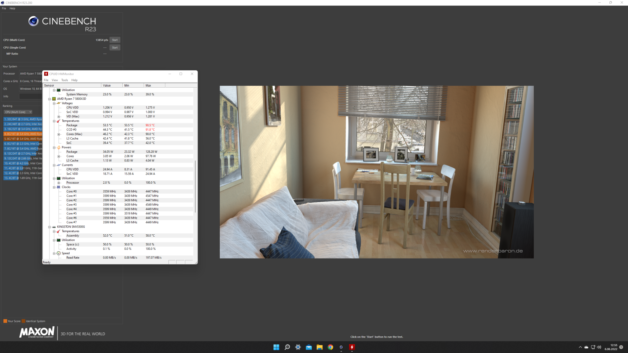Click the Info input field in Your System
Viewport: 628px width, 353px height.
[30, 96]
